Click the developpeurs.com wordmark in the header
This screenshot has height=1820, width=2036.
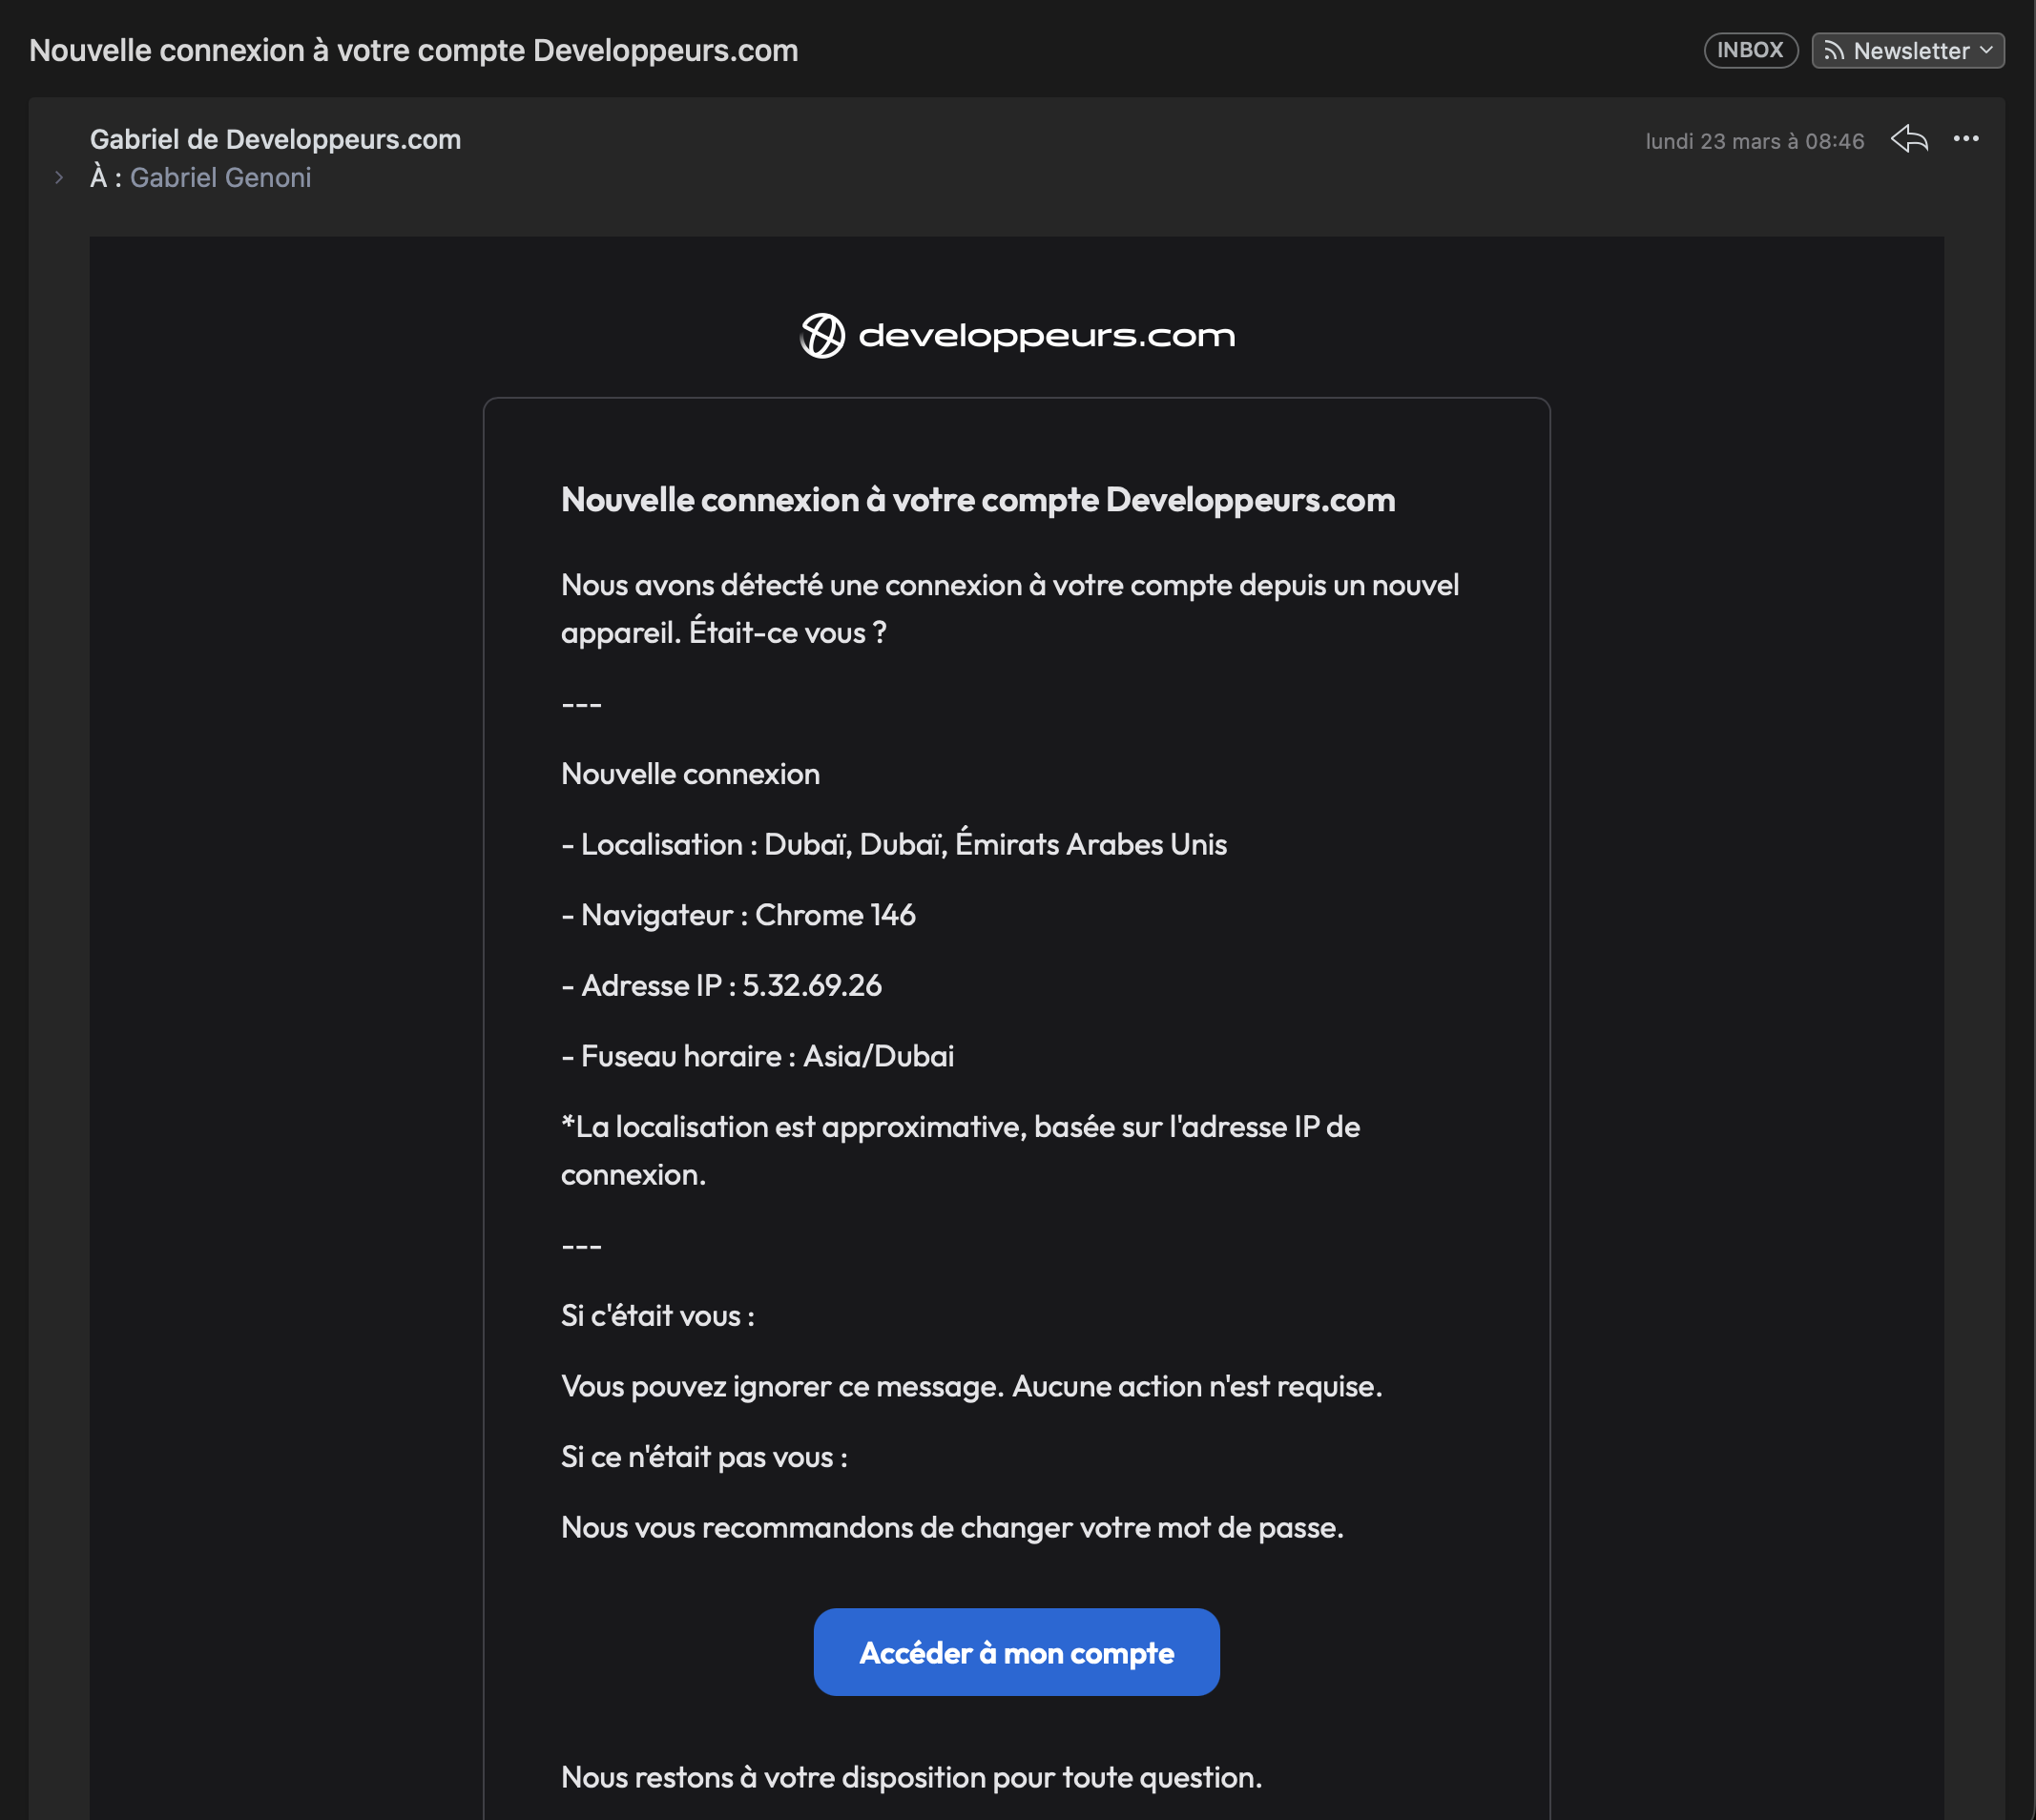click(1046, 335)
